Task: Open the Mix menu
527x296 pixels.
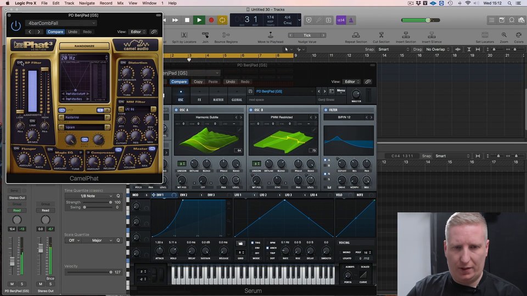Action: coord(120,3)
